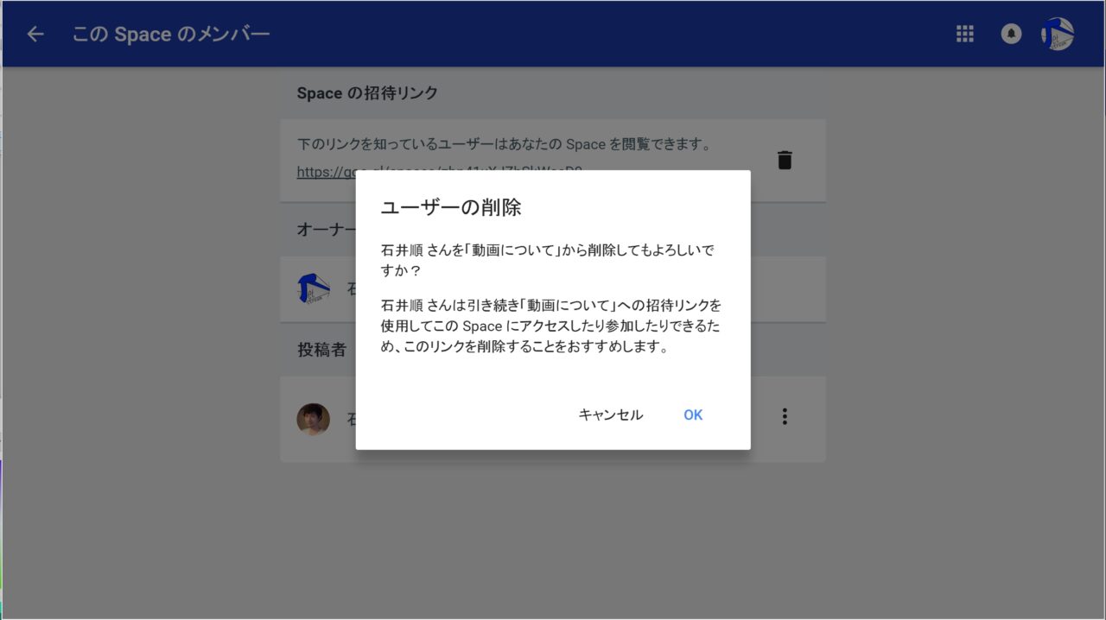Click the back arrow in header

tap(35, 35)
